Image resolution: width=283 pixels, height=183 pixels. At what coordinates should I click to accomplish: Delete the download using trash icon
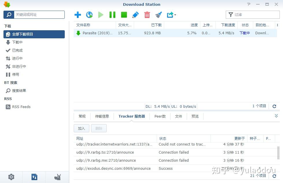[147, 15]
